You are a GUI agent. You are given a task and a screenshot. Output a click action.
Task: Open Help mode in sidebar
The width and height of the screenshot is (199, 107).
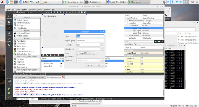(9, 46)
